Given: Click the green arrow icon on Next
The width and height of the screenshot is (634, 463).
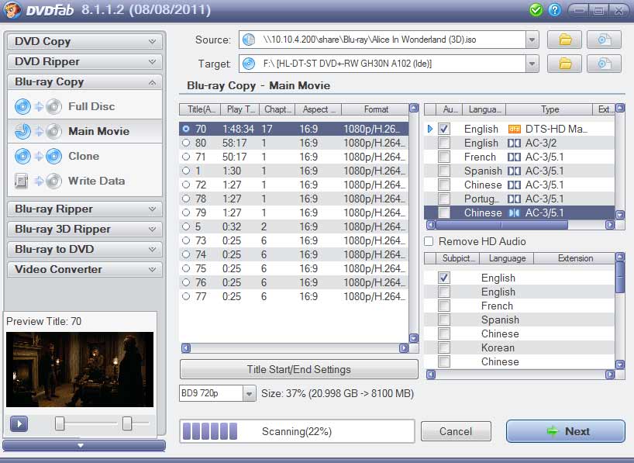Looking at the screenshot, I should [553, 431].
